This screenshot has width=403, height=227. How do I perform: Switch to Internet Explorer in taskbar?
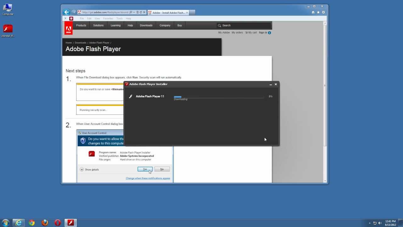19,223
